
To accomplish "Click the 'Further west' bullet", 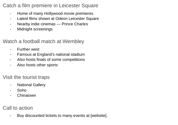I will coord(28,49).
